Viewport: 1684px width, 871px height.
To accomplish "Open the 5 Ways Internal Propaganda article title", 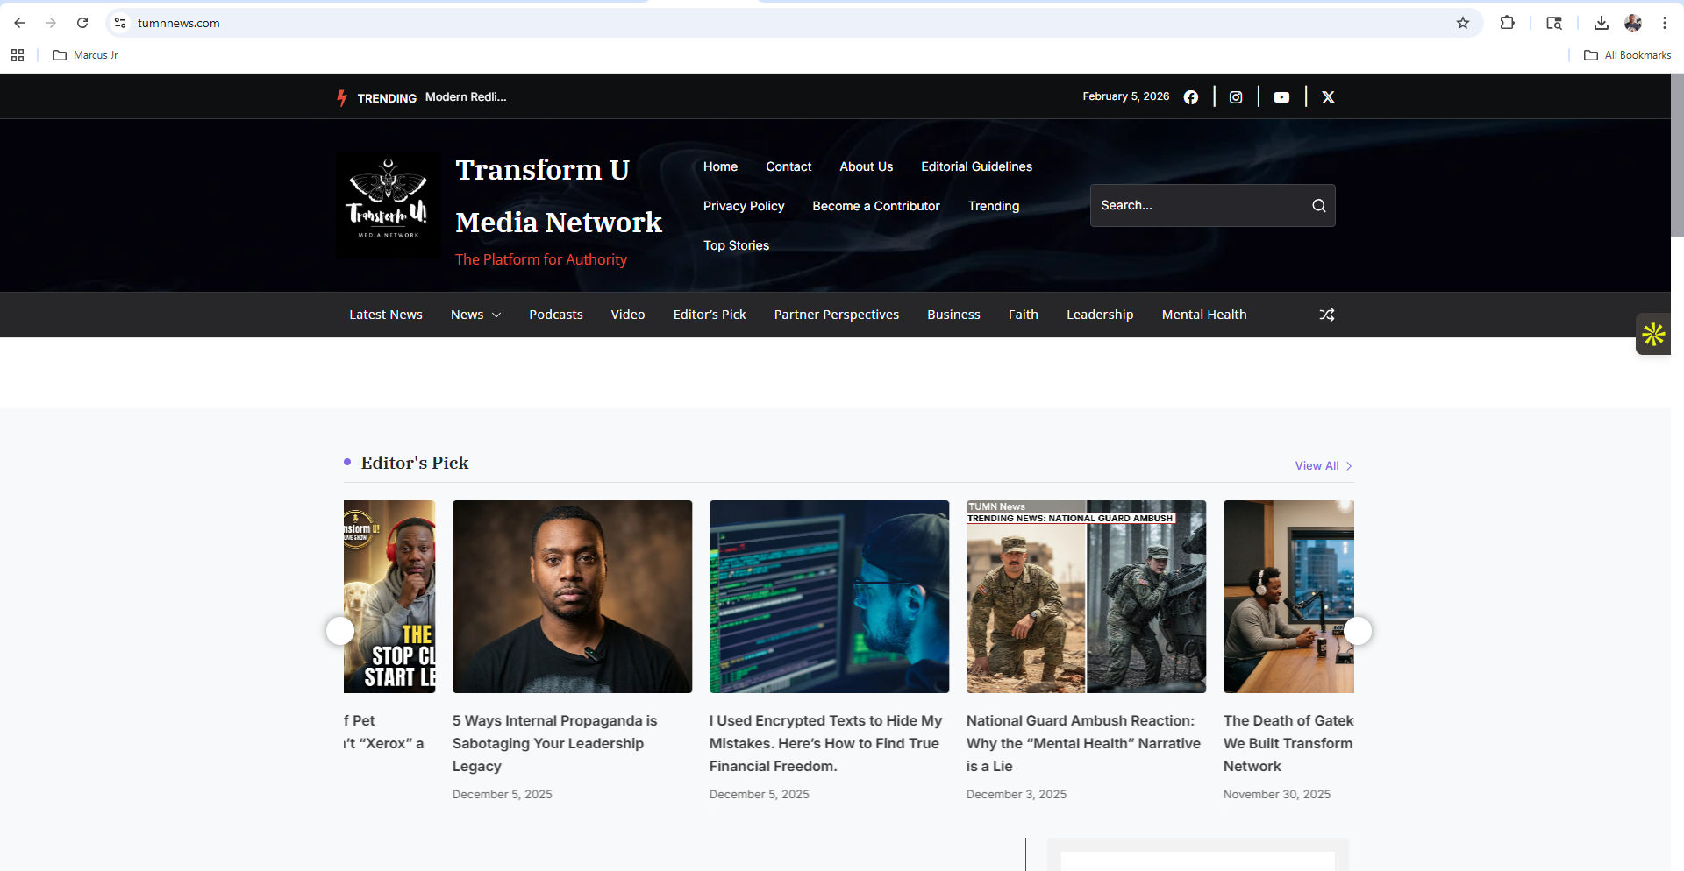I will (x=554, y=743).
